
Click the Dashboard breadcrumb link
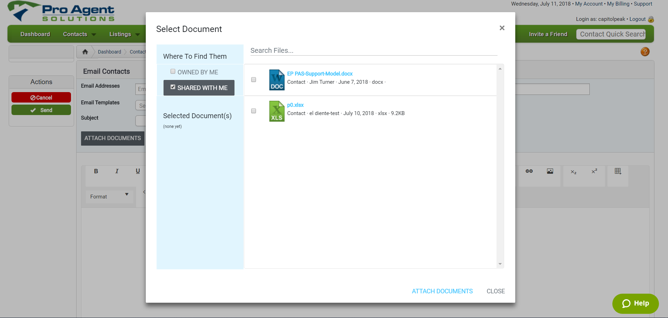[x=110, y=52]
